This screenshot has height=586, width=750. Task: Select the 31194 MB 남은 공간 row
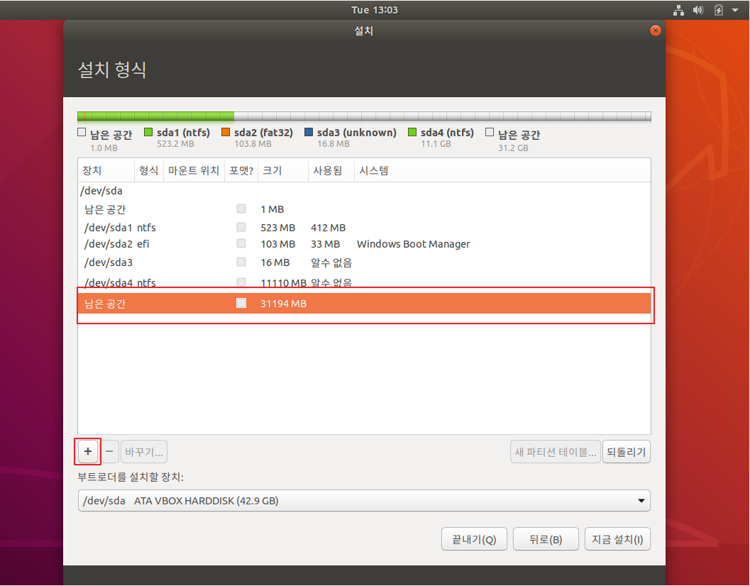[x=364, y=303]
